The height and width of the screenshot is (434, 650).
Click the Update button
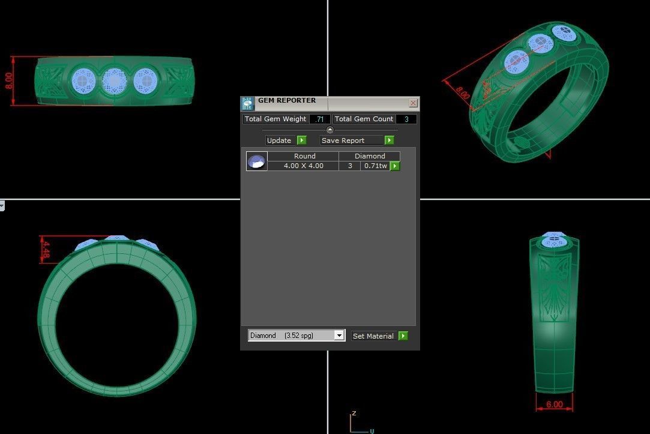pos(281,140)
